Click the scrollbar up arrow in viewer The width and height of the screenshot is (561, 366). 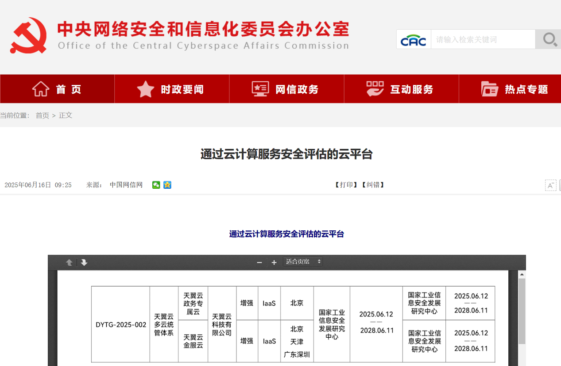pyautogui.click(x=522, y=274)
